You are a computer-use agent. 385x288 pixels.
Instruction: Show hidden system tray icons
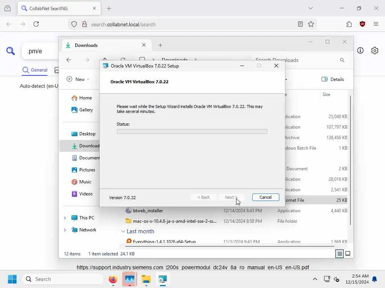(x=315, y=279)
